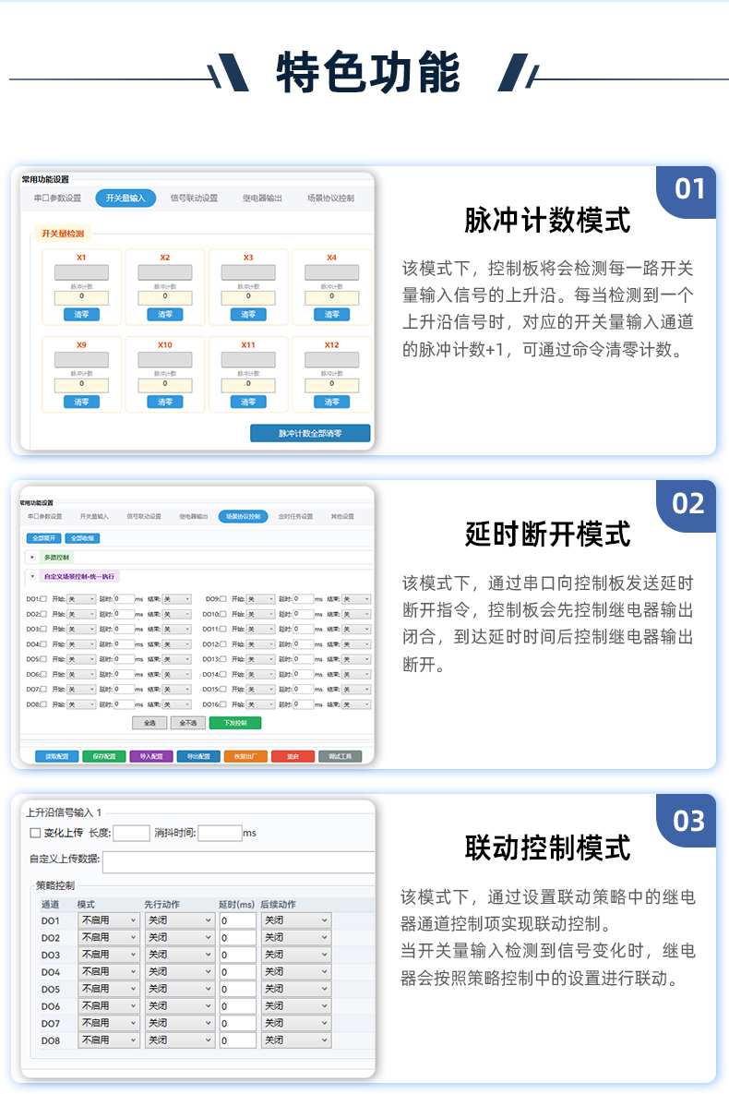Check the DO14 checkbox
This screenshot has height=1094, width=729.
click(223, 674)
